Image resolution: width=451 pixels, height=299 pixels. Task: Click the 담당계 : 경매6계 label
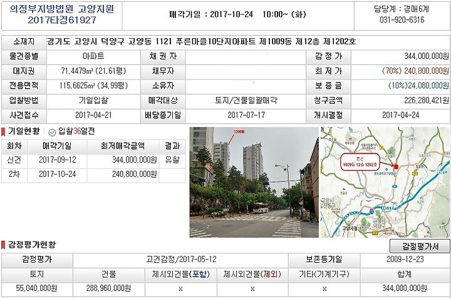pyautogui.click(x=402, y=9)
